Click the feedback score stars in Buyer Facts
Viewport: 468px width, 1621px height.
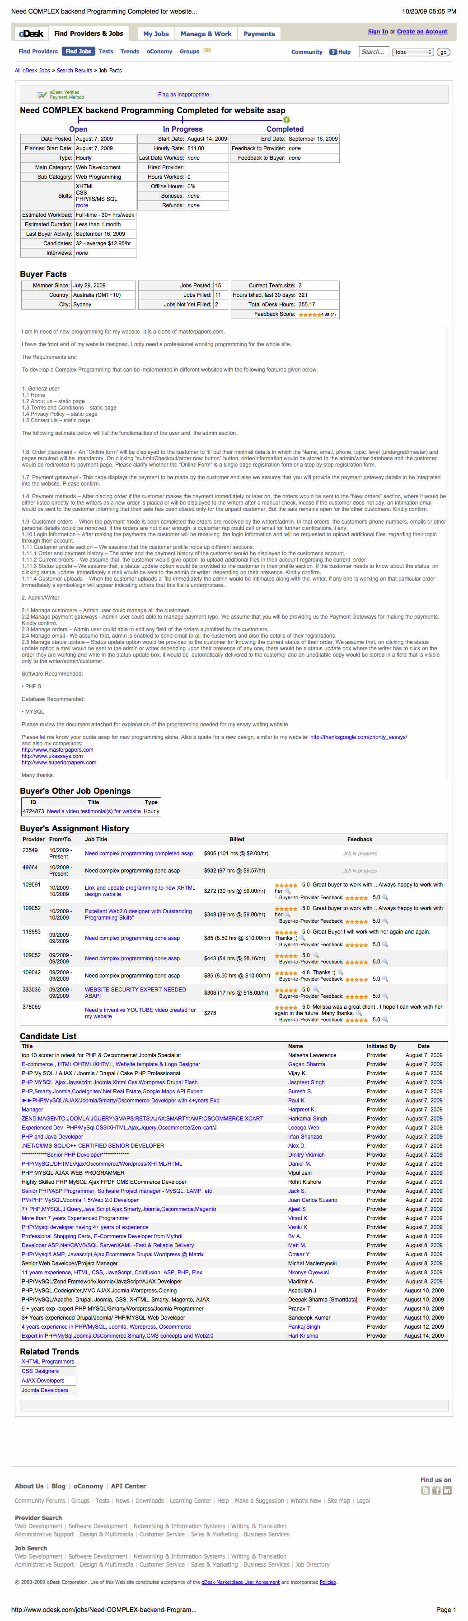[x=309, y=314]
